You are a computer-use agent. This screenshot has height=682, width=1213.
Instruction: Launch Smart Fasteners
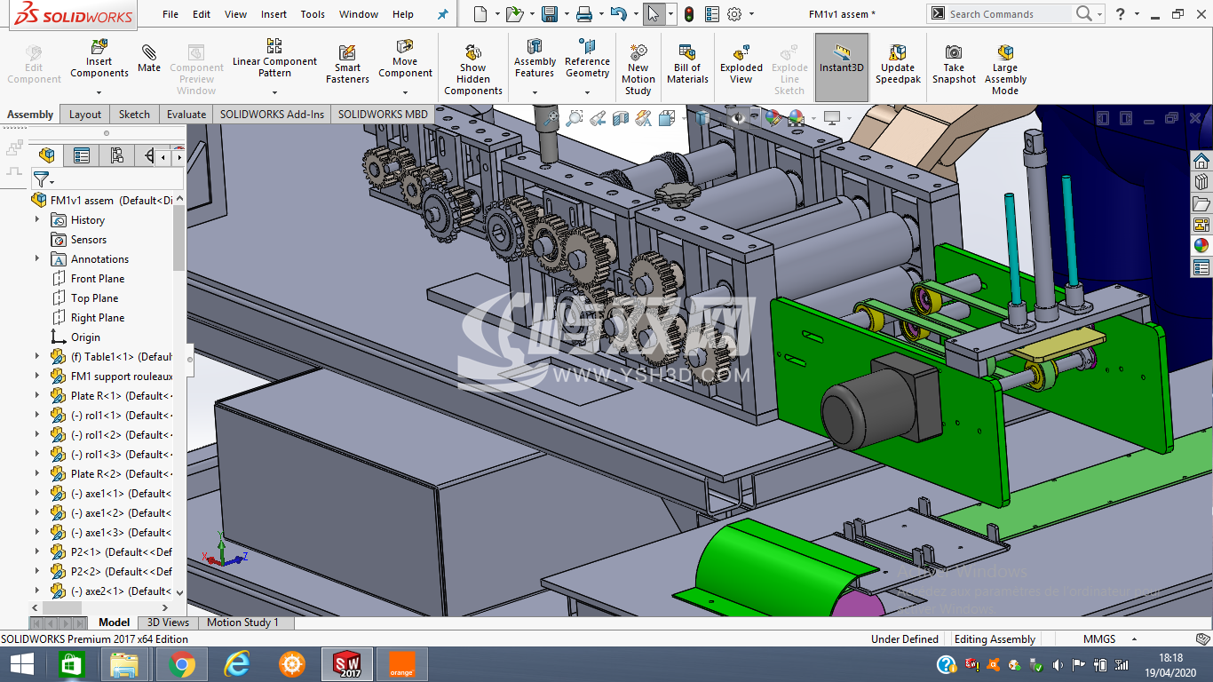click(x=347, y=65)
